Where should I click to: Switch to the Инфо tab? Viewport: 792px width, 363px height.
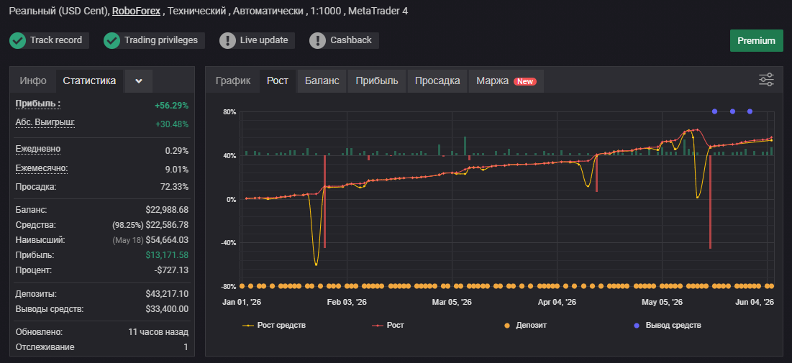click(x=33, y=81)
